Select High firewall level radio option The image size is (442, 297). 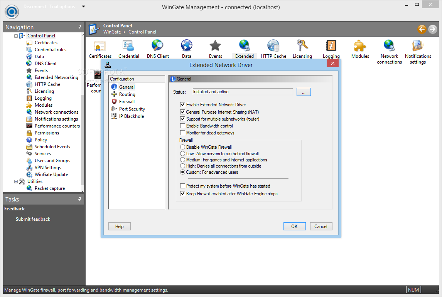pos(183,166)
